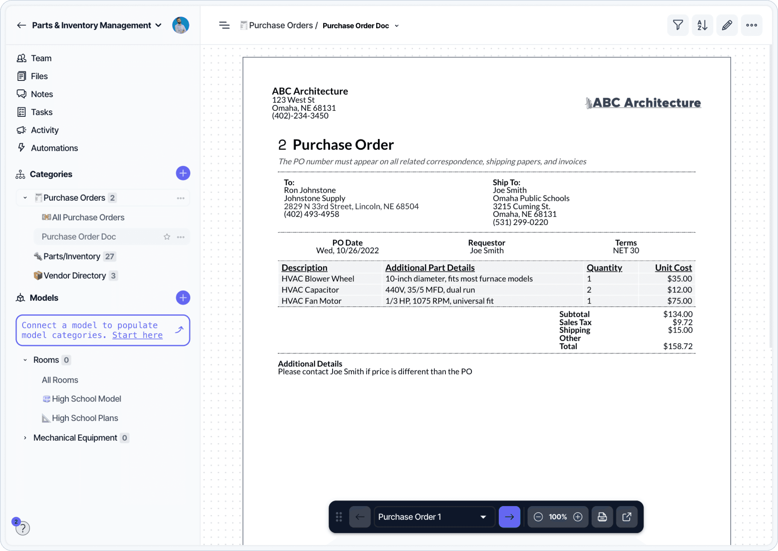The image size is (778, 551).
Task: Click the hamburger sidebar toggle icon
Action: [224, 25]
